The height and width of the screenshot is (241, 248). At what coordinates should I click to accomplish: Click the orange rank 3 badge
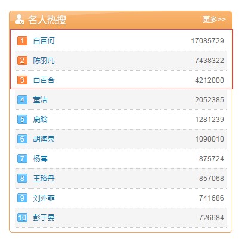22,80
